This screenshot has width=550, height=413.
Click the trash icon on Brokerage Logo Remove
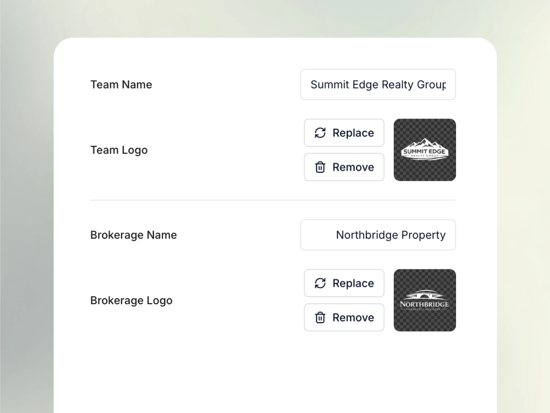pyautogui.click(x=320, y=318)
